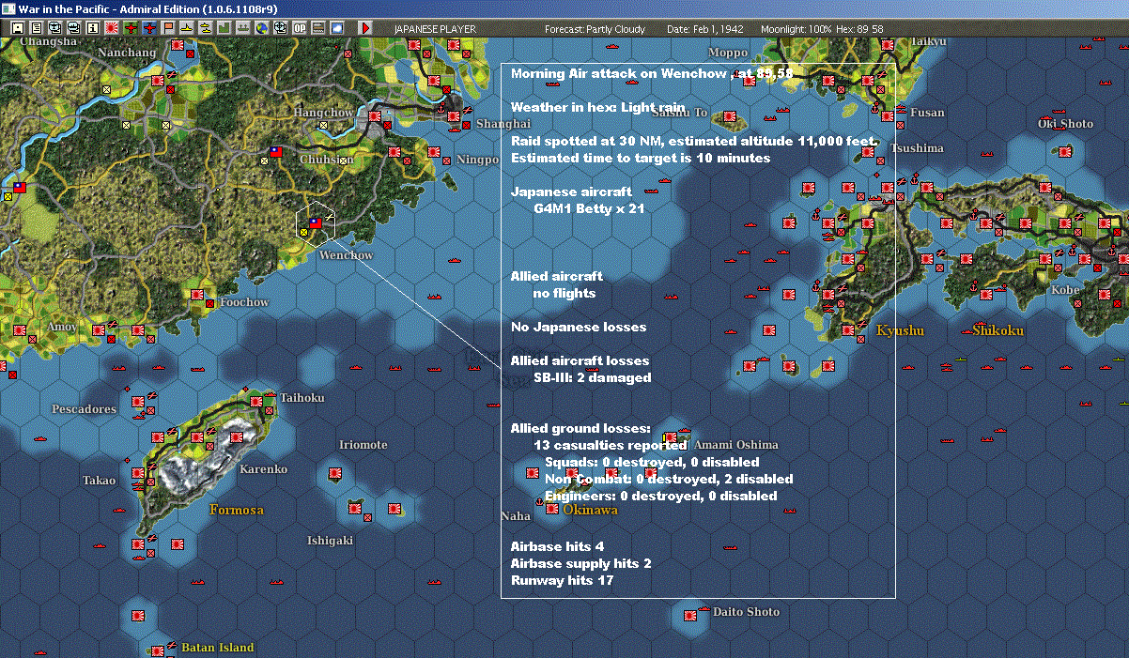Click the globe toolbar icon
Screen dimensions: 1129x658
pos(262,28)
